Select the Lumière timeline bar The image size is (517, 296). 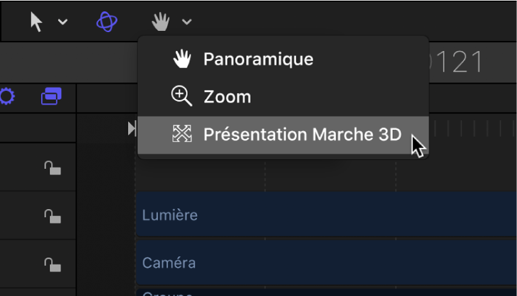[327, 215]
